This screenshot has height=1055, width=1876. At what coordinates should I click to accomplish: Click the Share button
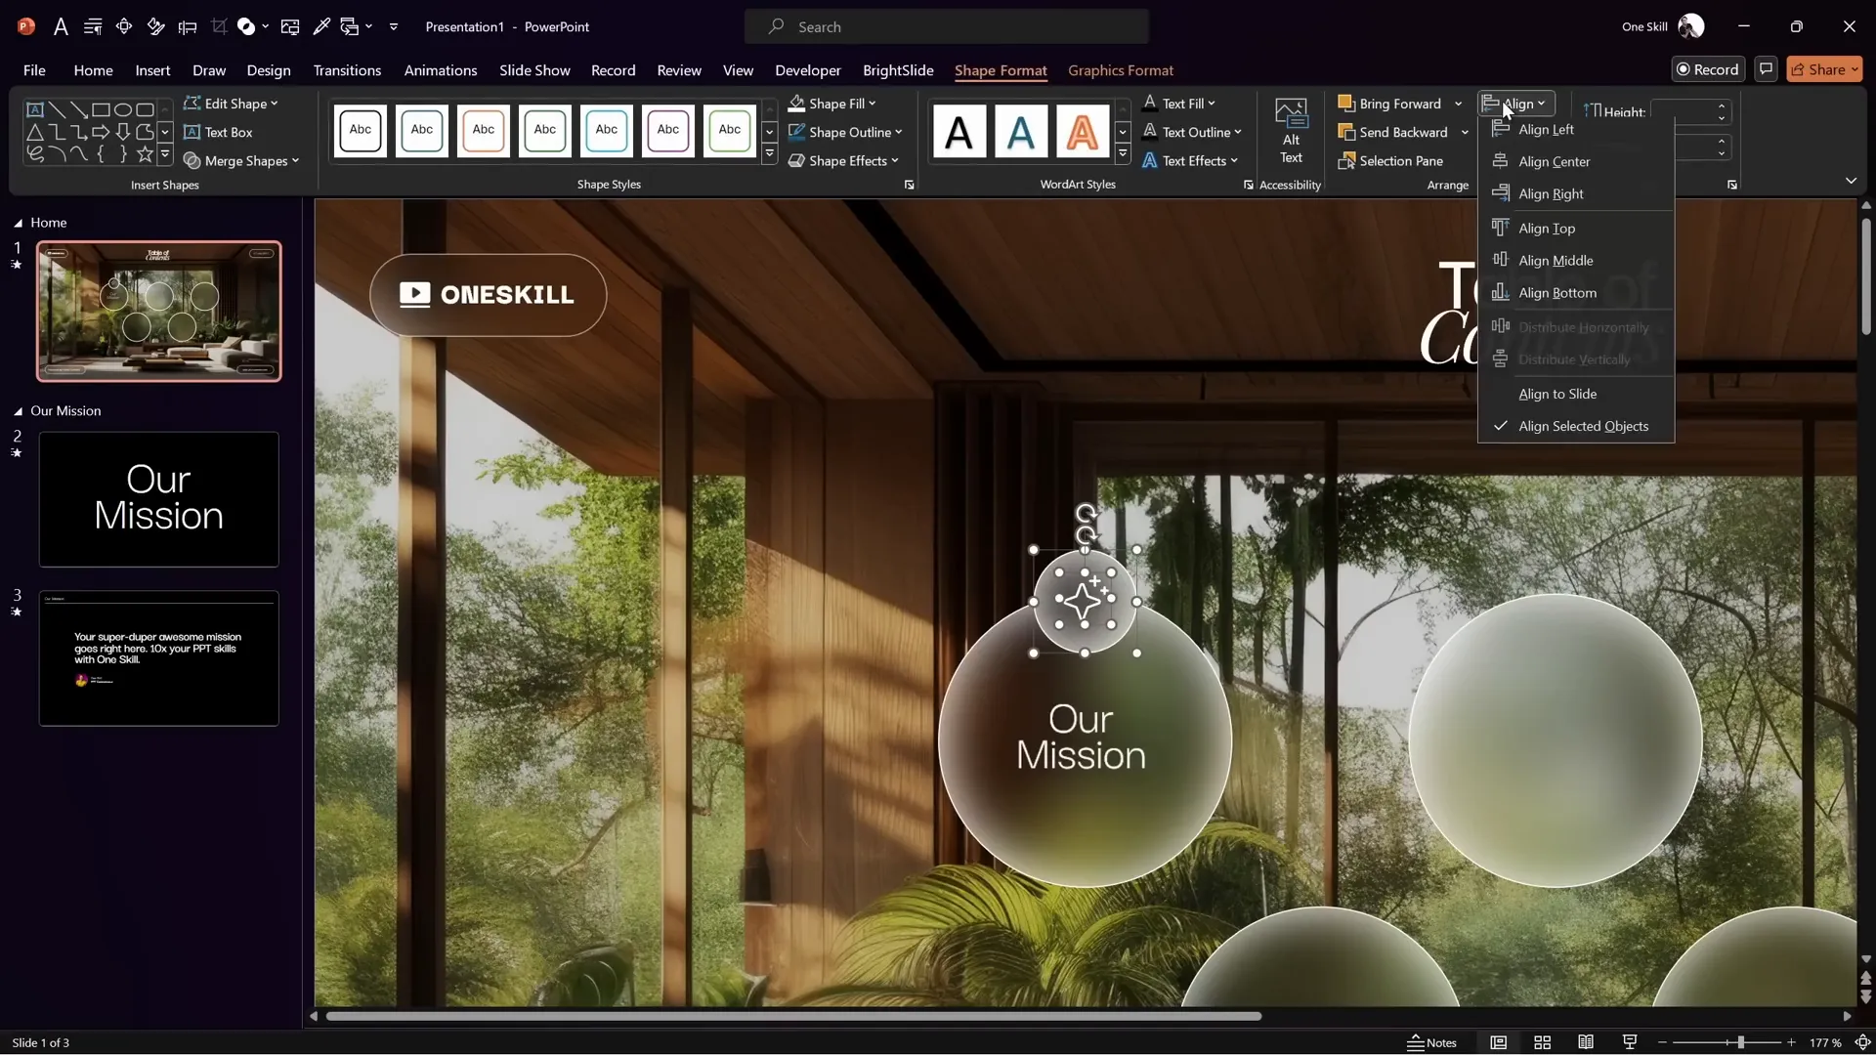coord(1824,69)
